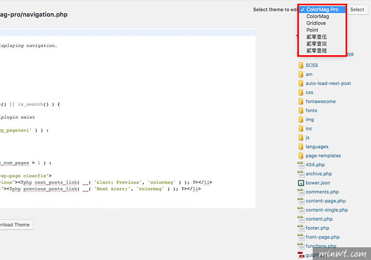Open the languages folder icon

tap(301, 146)
